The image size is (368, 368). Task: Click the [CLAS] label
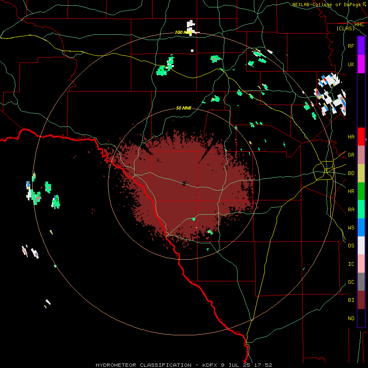coord(346,28)
